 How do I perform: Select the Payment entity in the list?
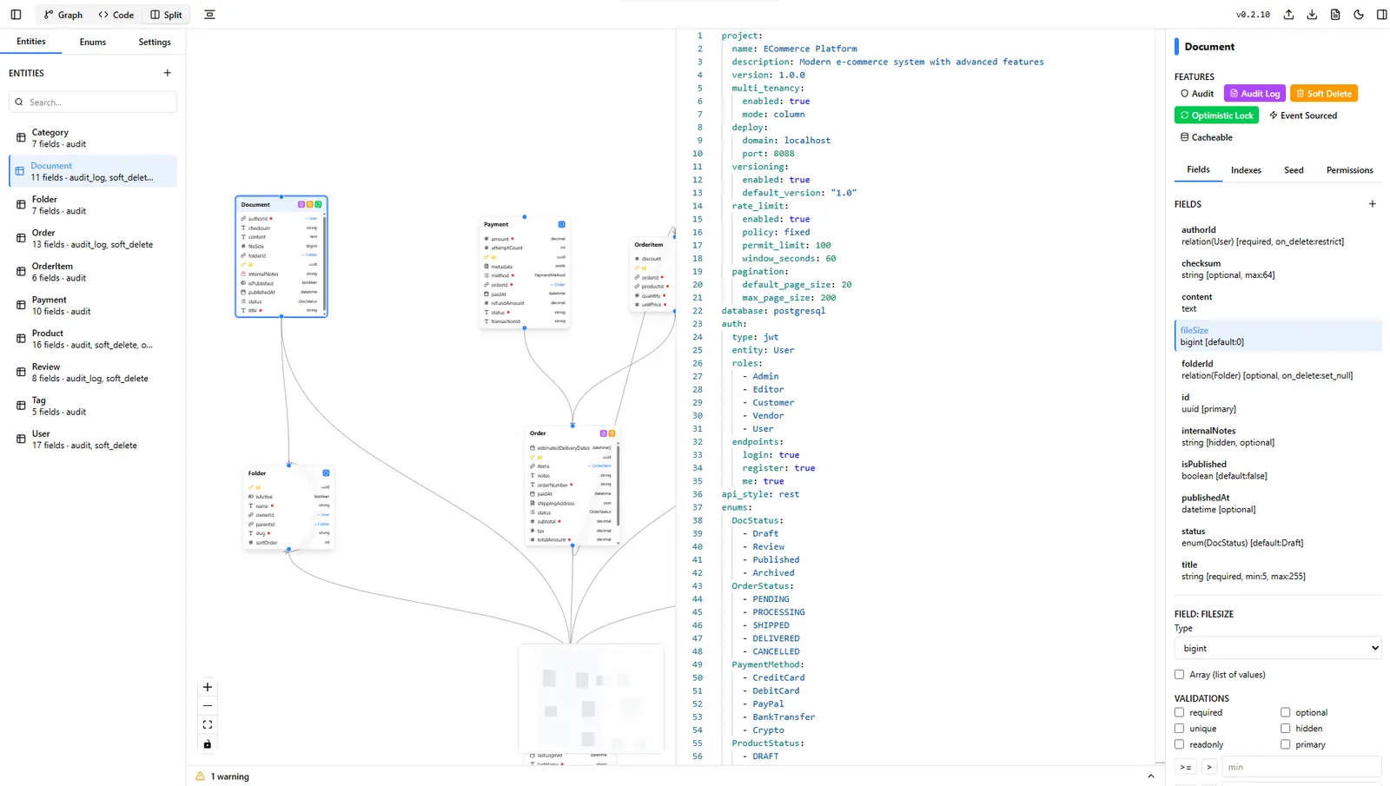[93, 305]
